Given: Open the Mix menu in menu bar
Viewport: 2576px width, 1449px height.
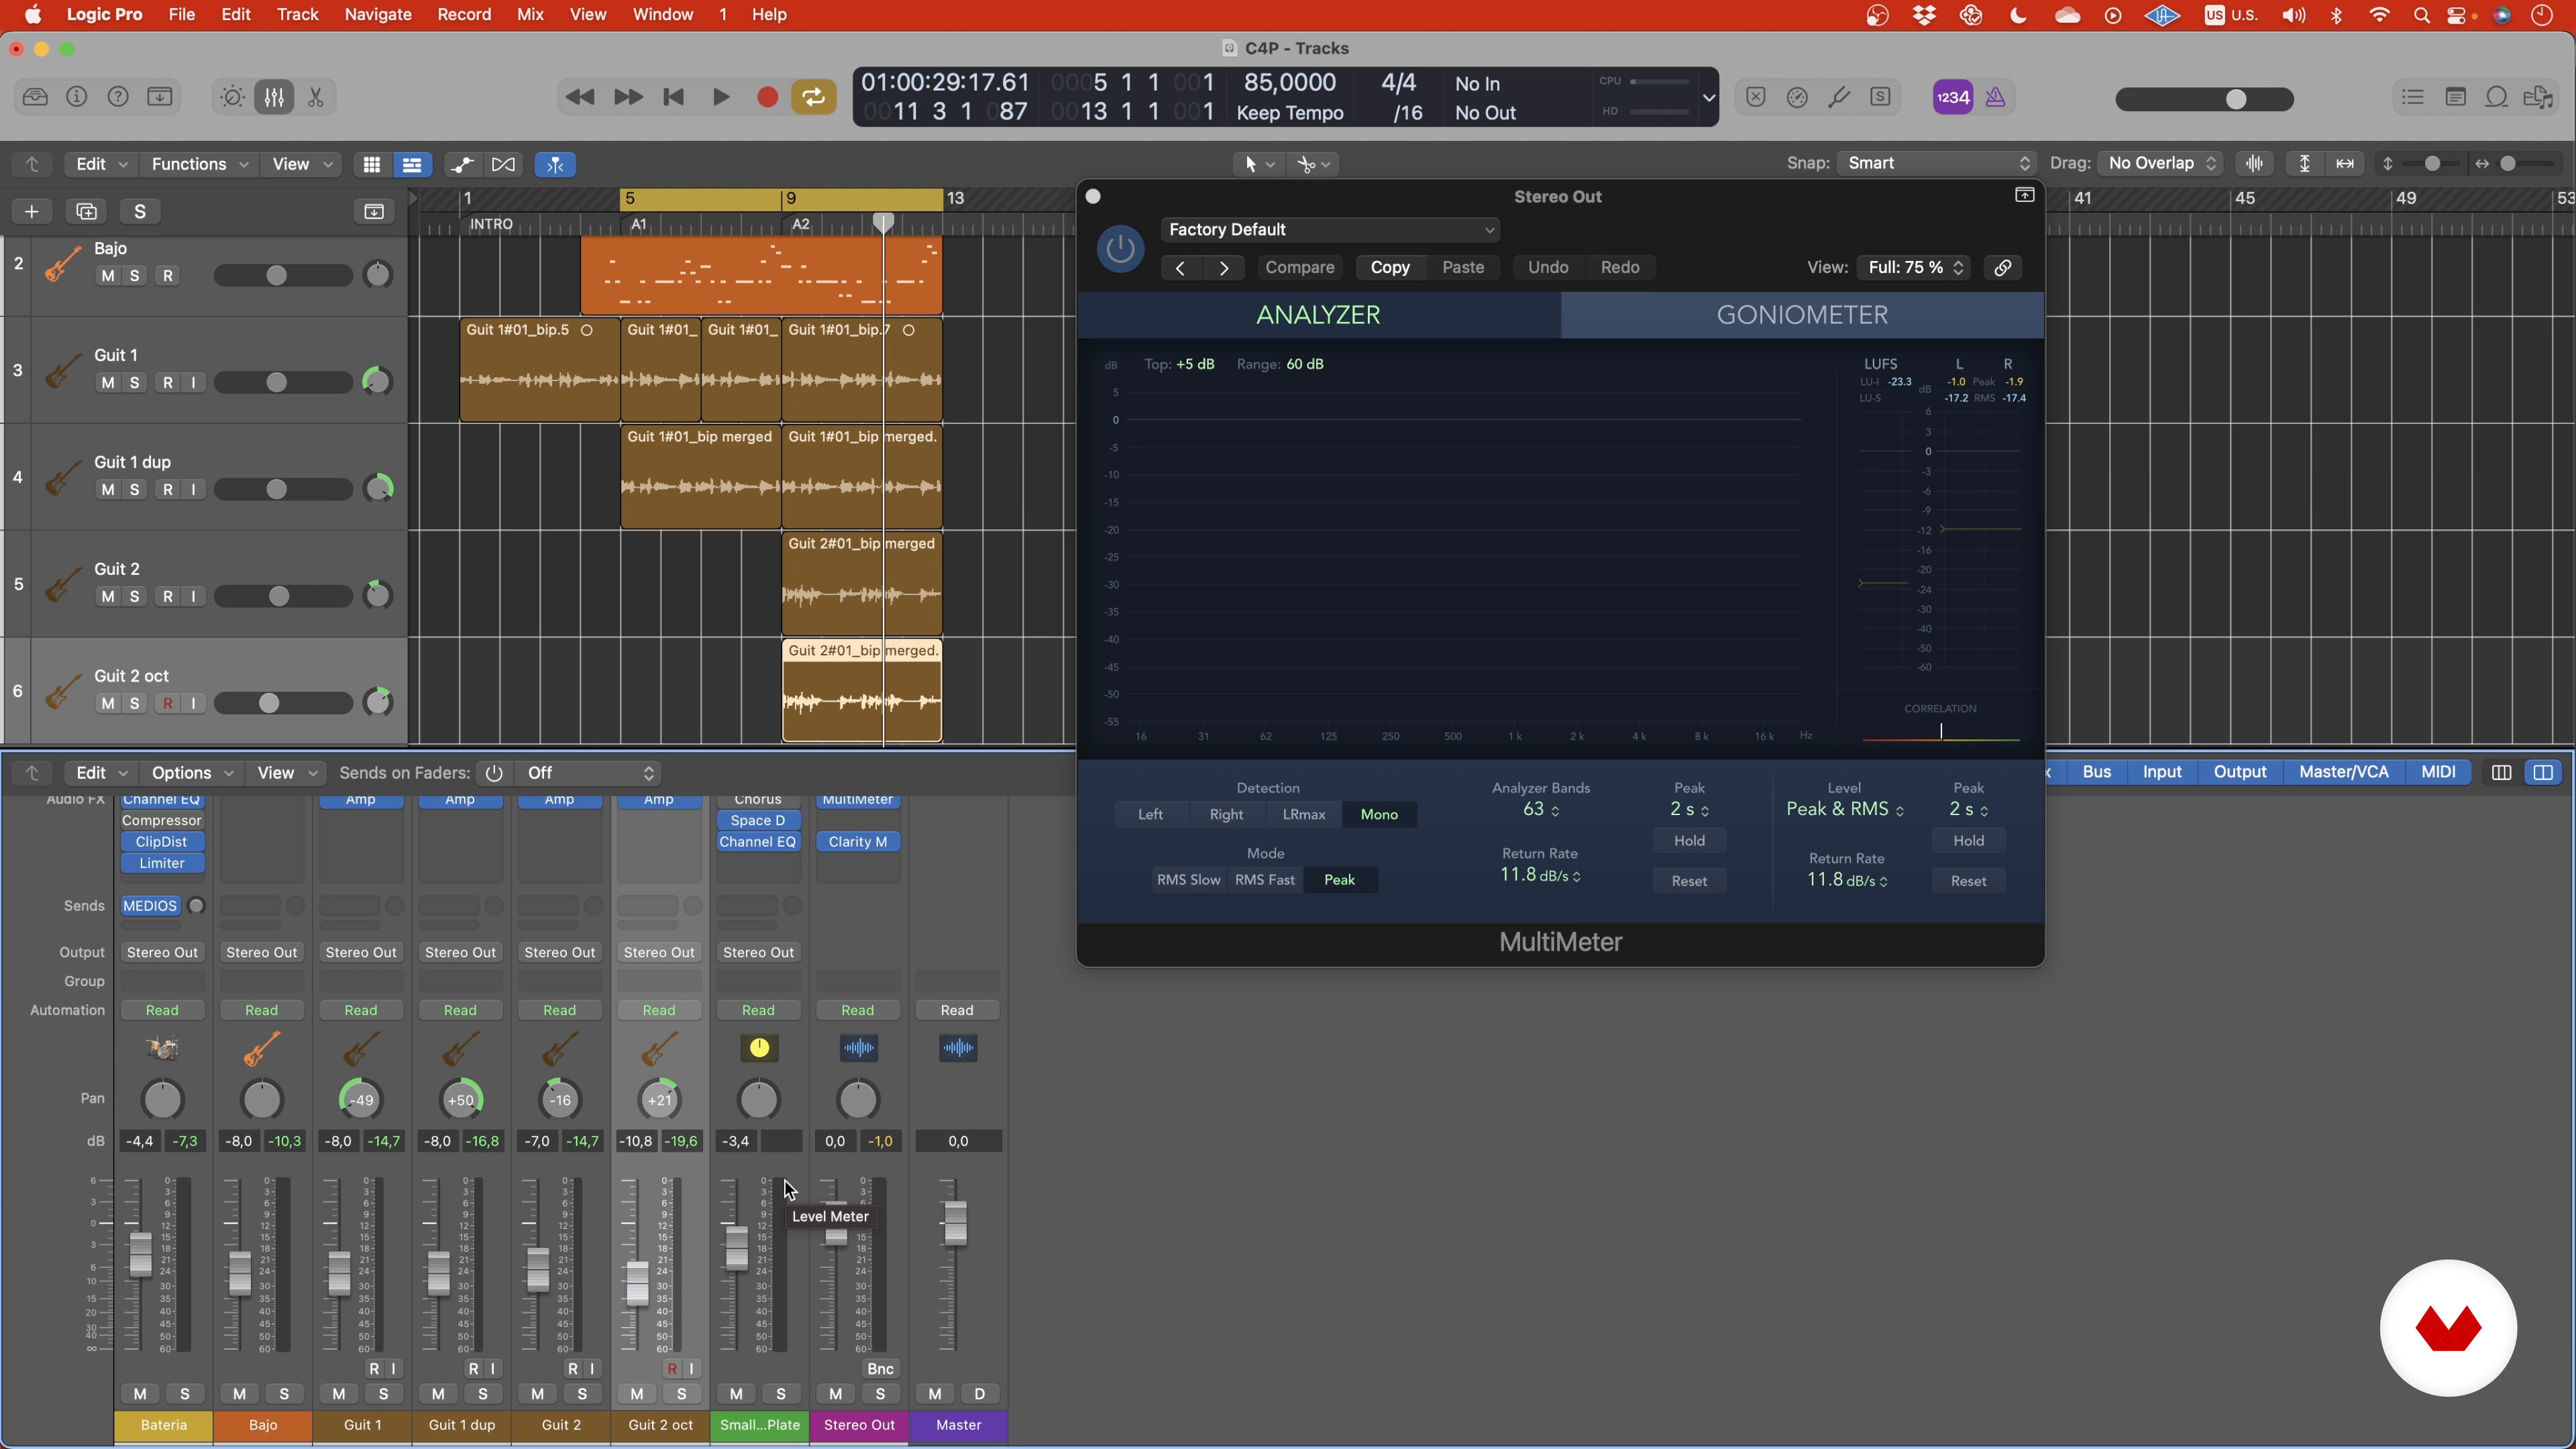Looking at the screenshot, I should tap(530, 15).
